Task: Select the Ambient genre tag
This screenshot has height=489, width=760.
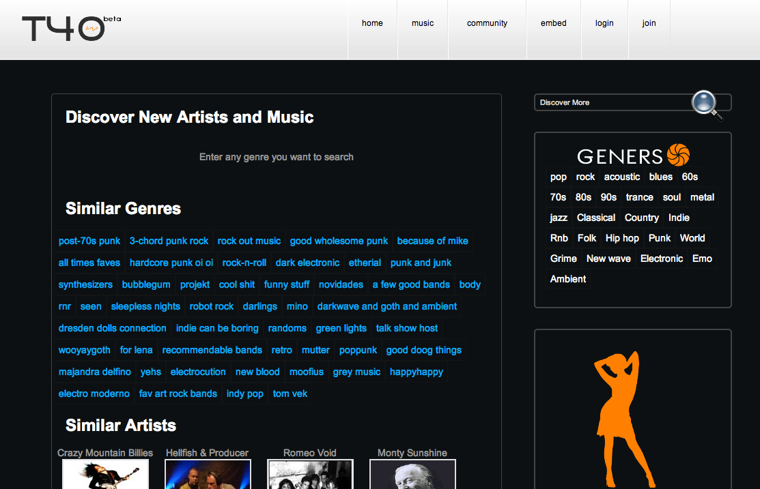Action: point(568,279)
